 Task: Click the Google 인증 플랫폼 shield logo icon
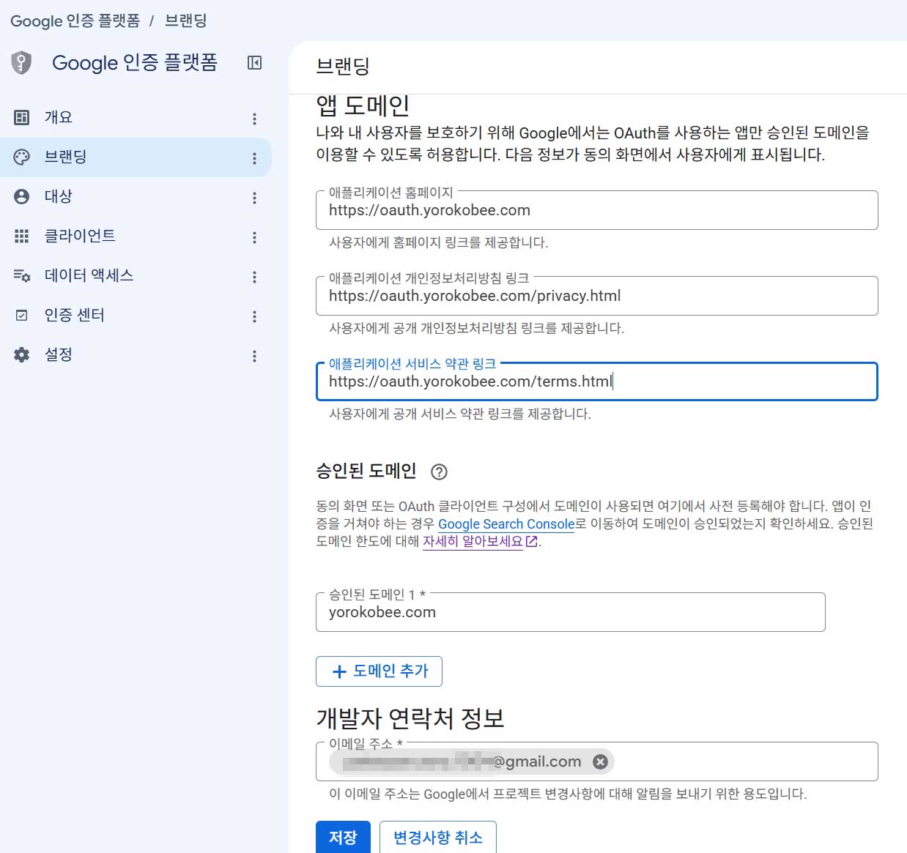21,63
